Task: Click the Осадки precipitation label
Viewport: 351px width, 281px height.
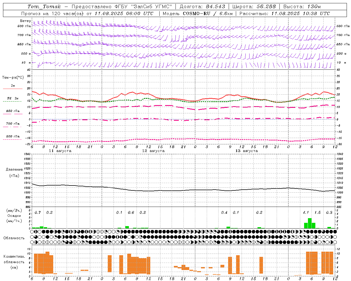Action: click(14, 216)
